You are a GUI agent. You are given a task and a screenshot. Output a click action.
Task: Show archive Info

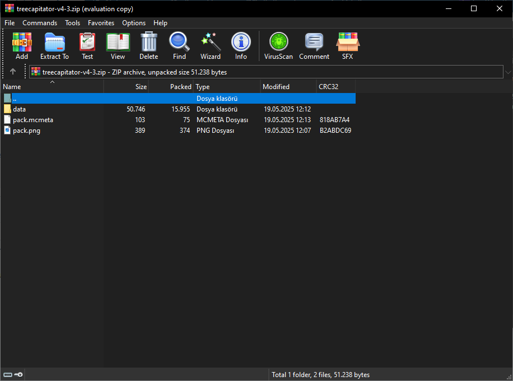coord(241,45)
